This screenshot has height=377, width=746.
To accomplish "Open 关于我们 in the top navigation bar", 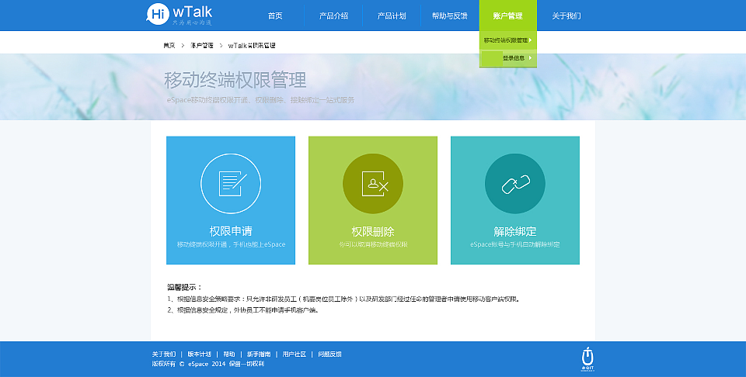I will [x=566, y=16].
